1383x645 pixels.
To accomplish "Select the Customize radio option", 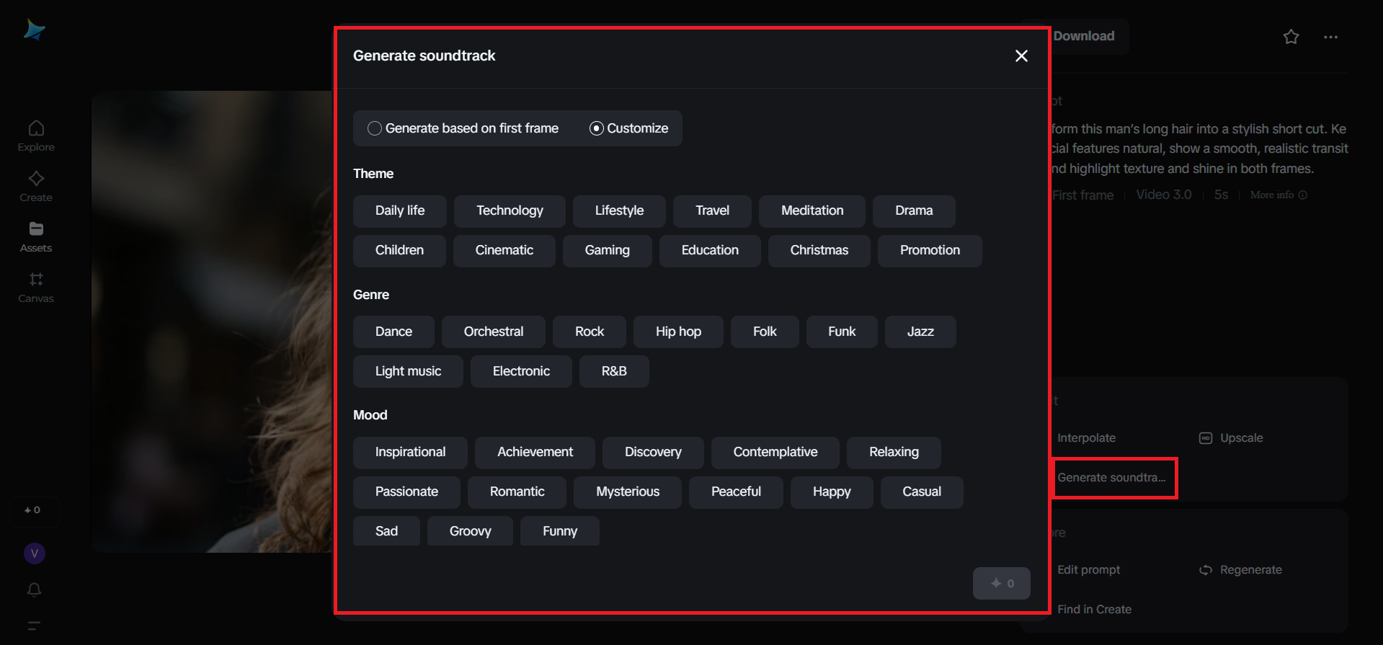I will pyautogui.click(x=597, y=128).
